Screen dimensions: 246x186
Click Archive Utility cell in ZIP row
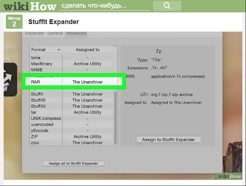[x=87, y=136]
